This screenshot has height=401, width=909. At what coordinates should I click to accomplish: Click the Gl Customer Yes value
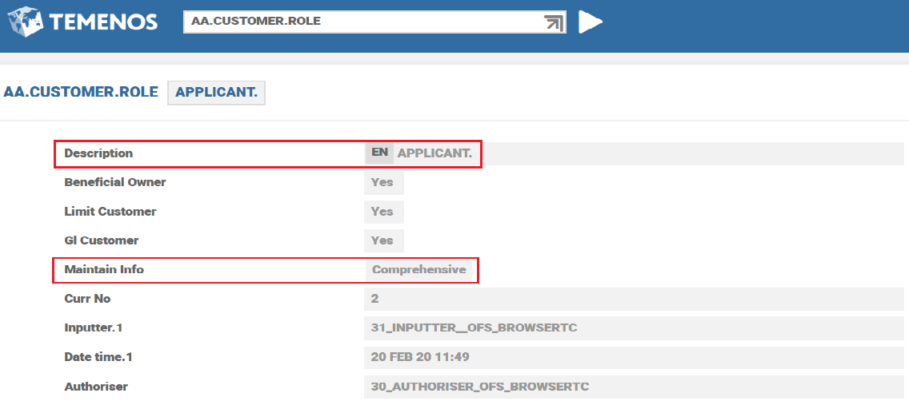click(382, 240)
